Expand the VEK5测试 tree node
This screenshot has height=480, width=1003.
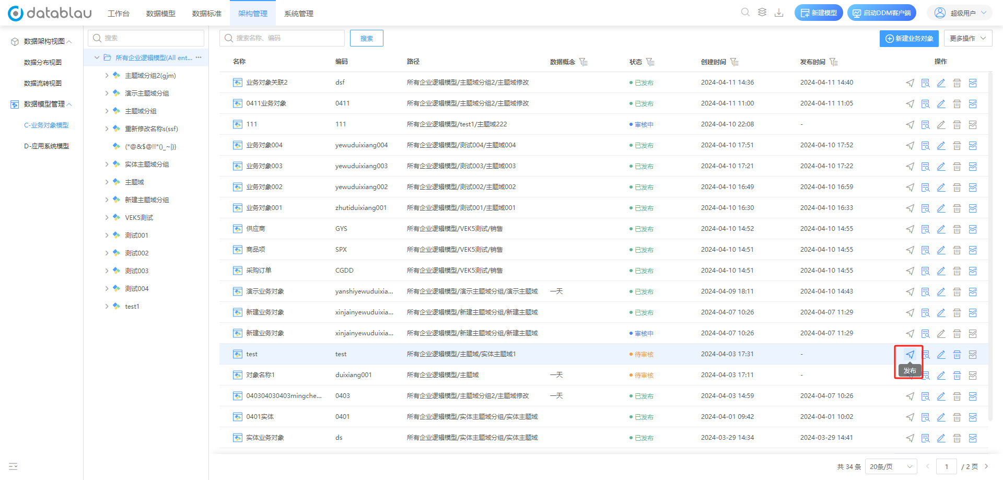107,218
